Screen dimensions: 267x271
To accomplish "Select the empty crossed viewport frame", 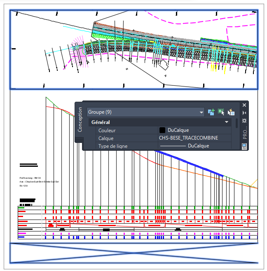I will (x=133, y=253).
